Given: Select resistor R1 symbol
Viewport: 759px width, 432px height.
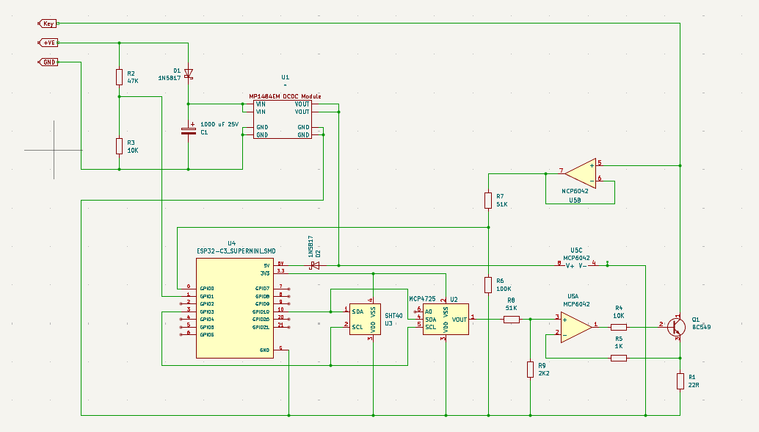Looking at the screenshot, I should pos(680,381).
